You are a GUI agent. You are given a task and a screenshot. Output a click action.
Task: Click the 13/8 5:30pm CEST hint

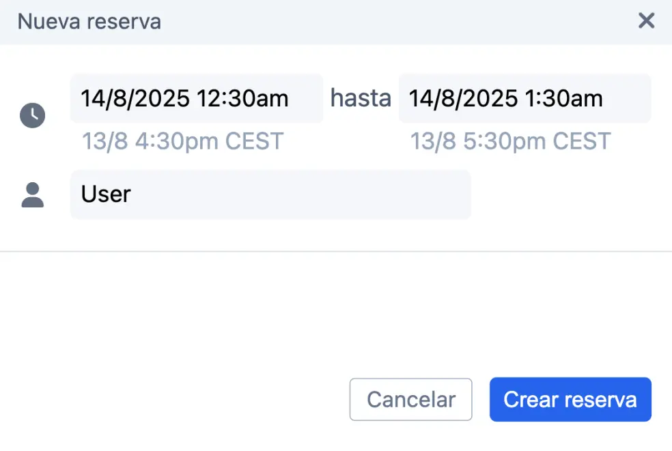coord(510,141)
